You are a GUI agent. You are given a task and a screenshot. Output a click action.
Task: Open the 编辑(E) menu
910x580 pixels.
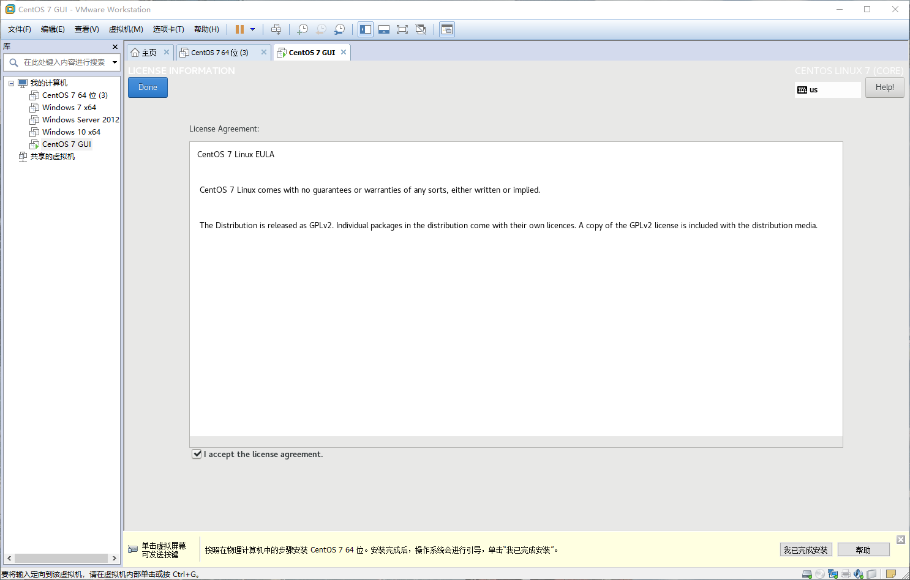coord(53,29)
